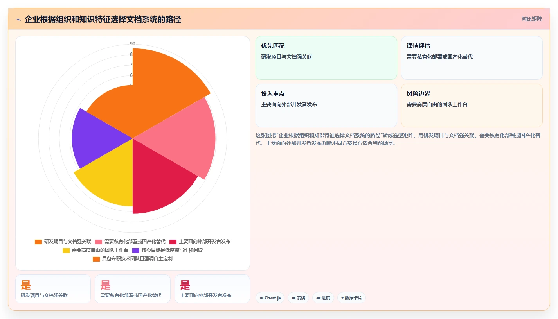Image resolution: width=558 pixels, height=319 pixels.
Task: Click purple legend swatch for 核心目标是低摩擦写作和阅读
Action: 136,250
